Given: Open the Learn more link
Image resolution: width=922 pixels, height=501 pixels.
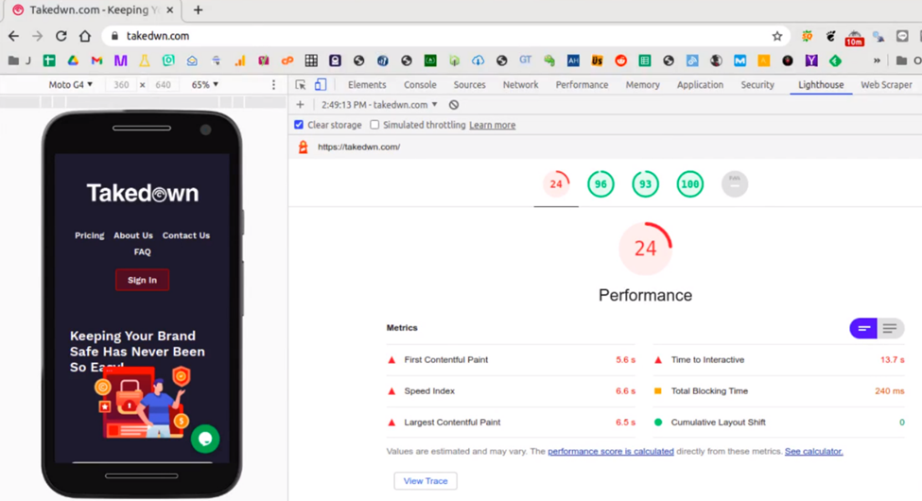Looking at the screenshot, I should 492,125.
